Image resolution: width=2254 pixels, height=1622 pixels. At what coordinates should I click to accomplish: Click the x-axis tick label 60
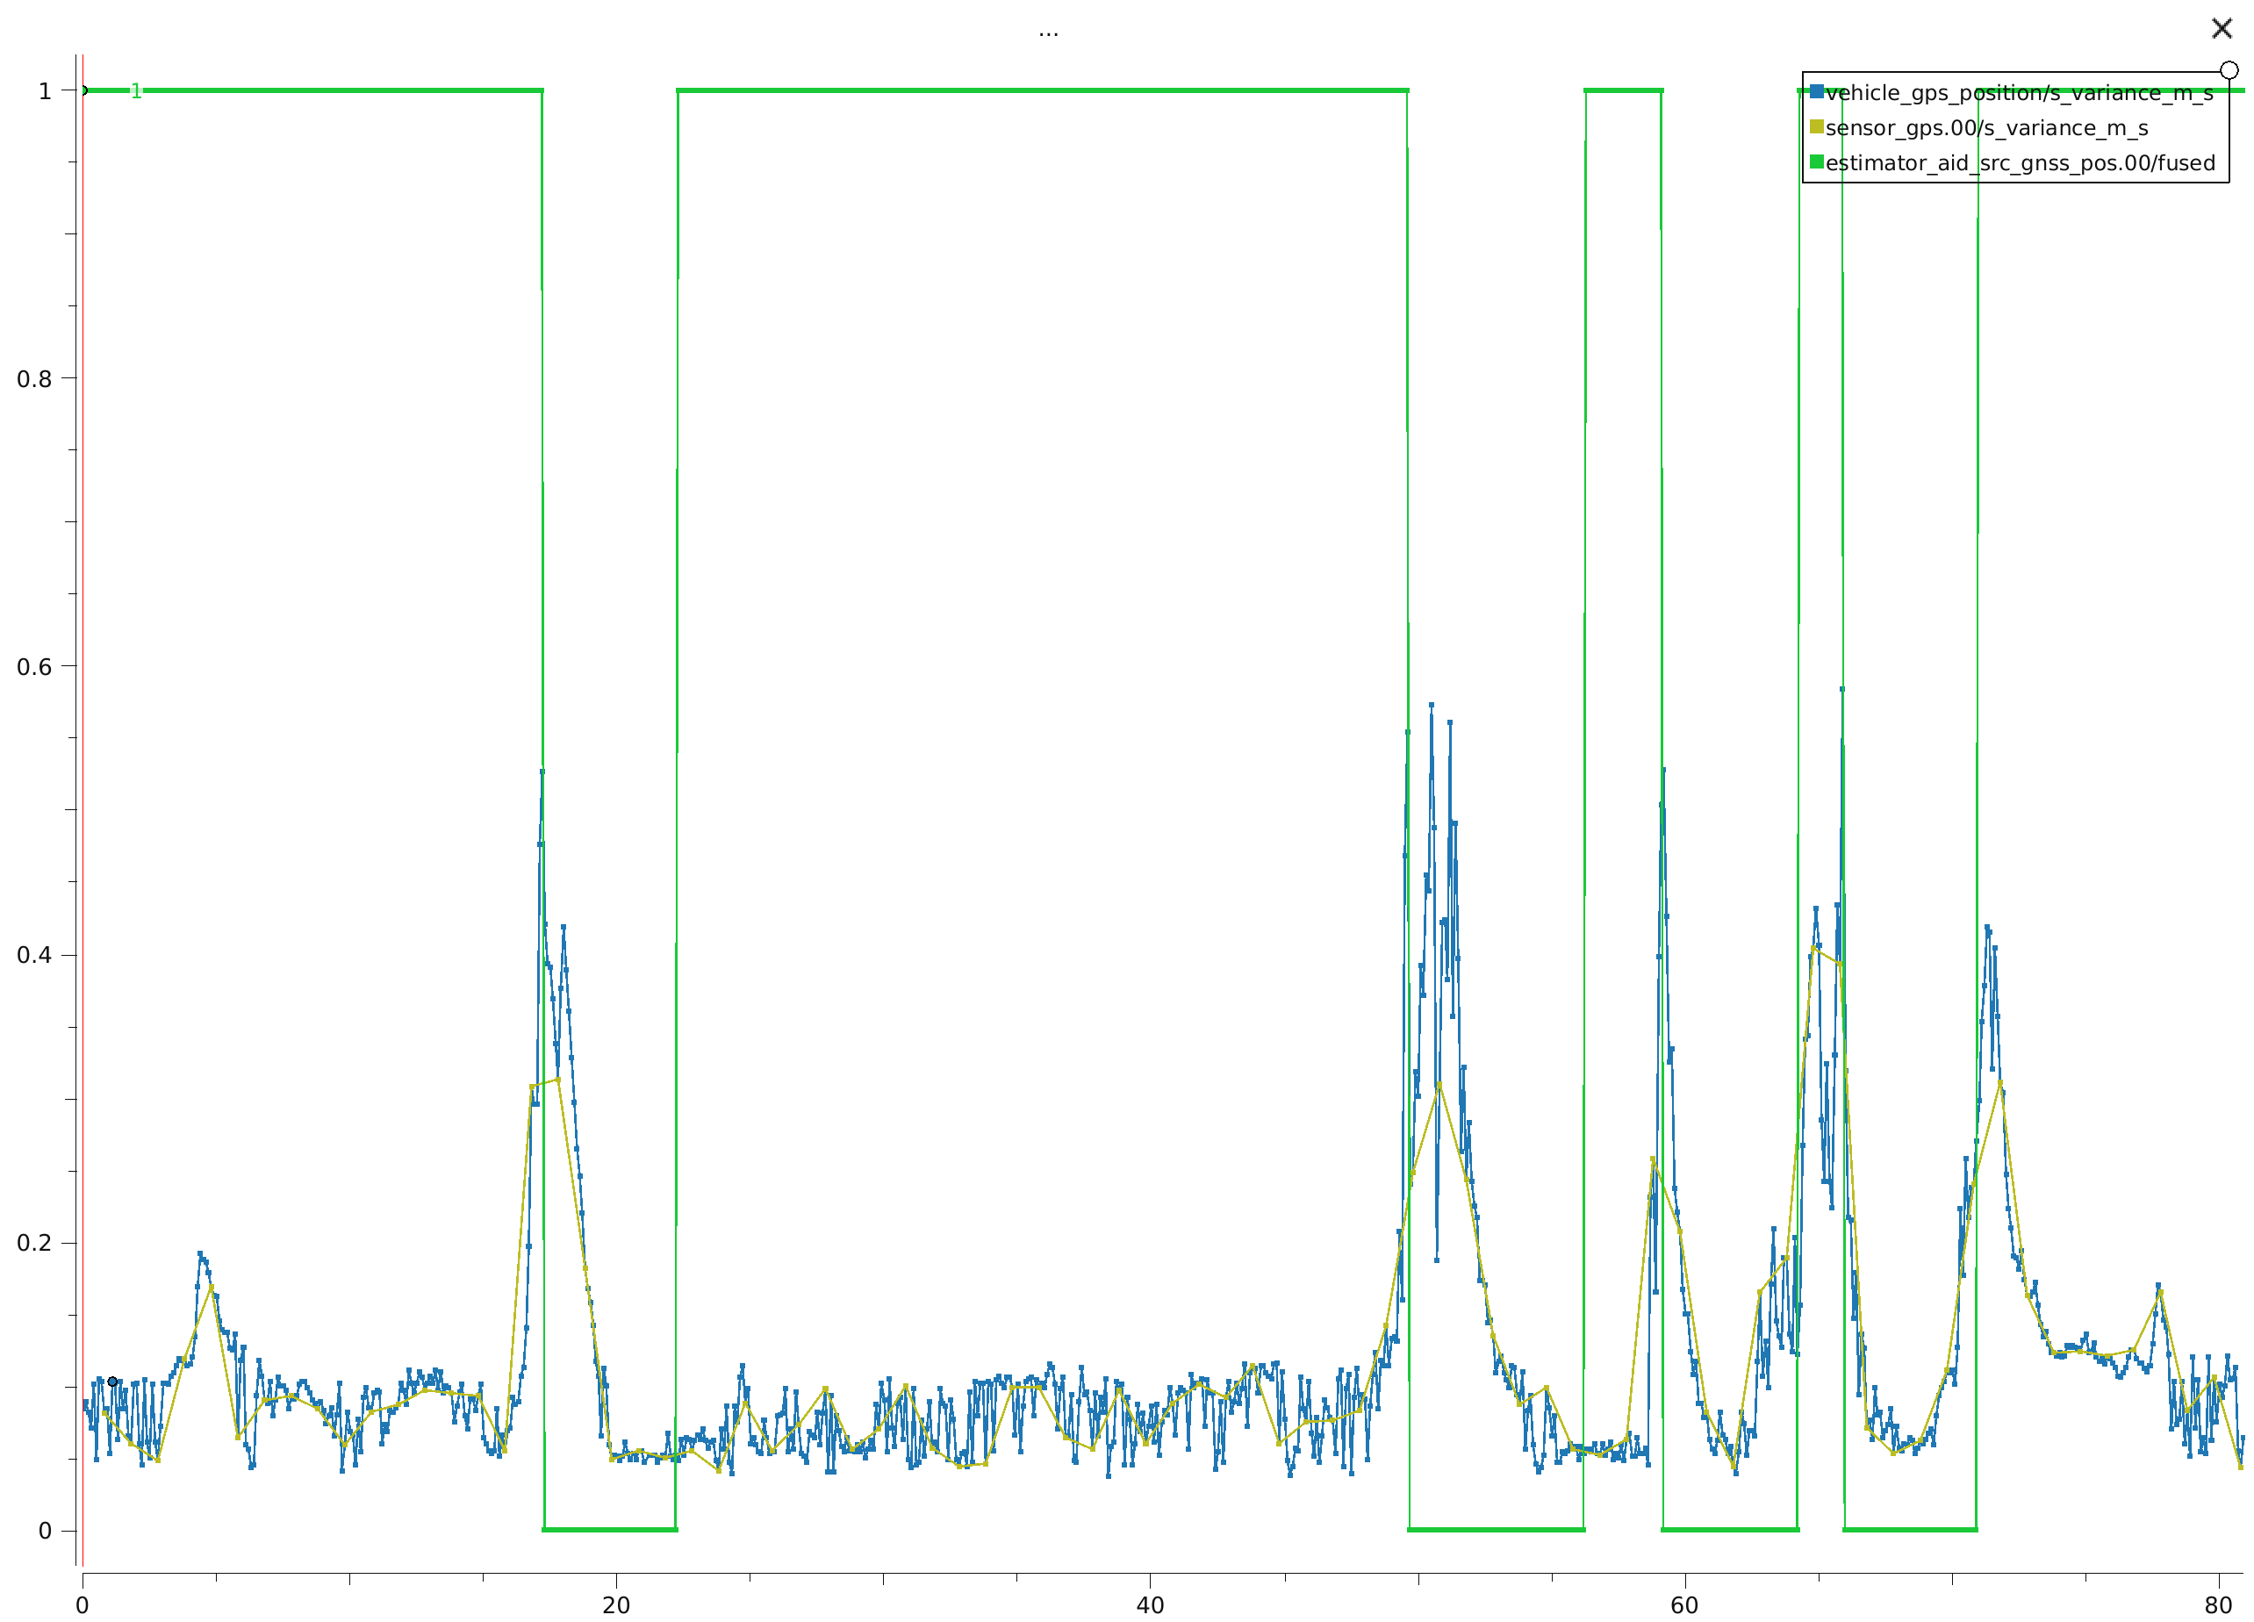[1684, 1605]
